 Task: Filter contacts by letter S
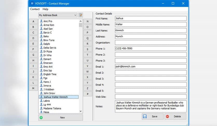pyautogui.click(x=87, y=49)
